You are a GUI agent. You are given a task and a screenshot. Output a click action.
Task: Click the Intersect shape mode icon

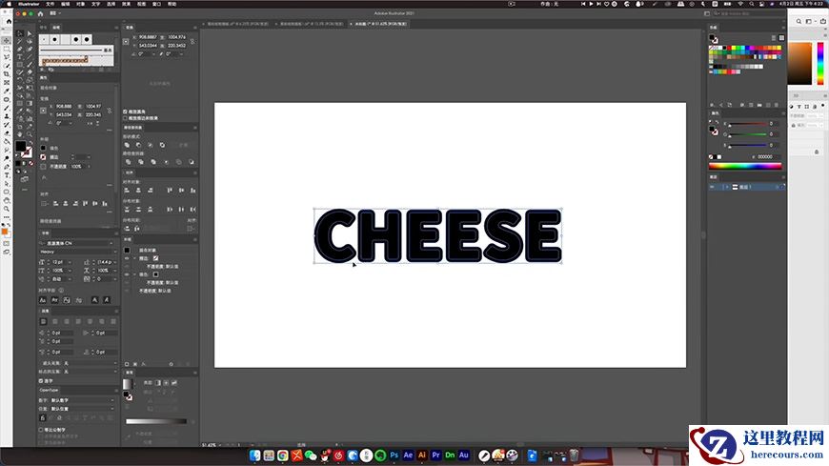151,145
